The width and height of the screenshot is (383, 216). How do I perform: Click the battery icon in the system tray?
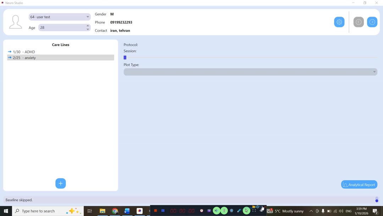(329, 211)
